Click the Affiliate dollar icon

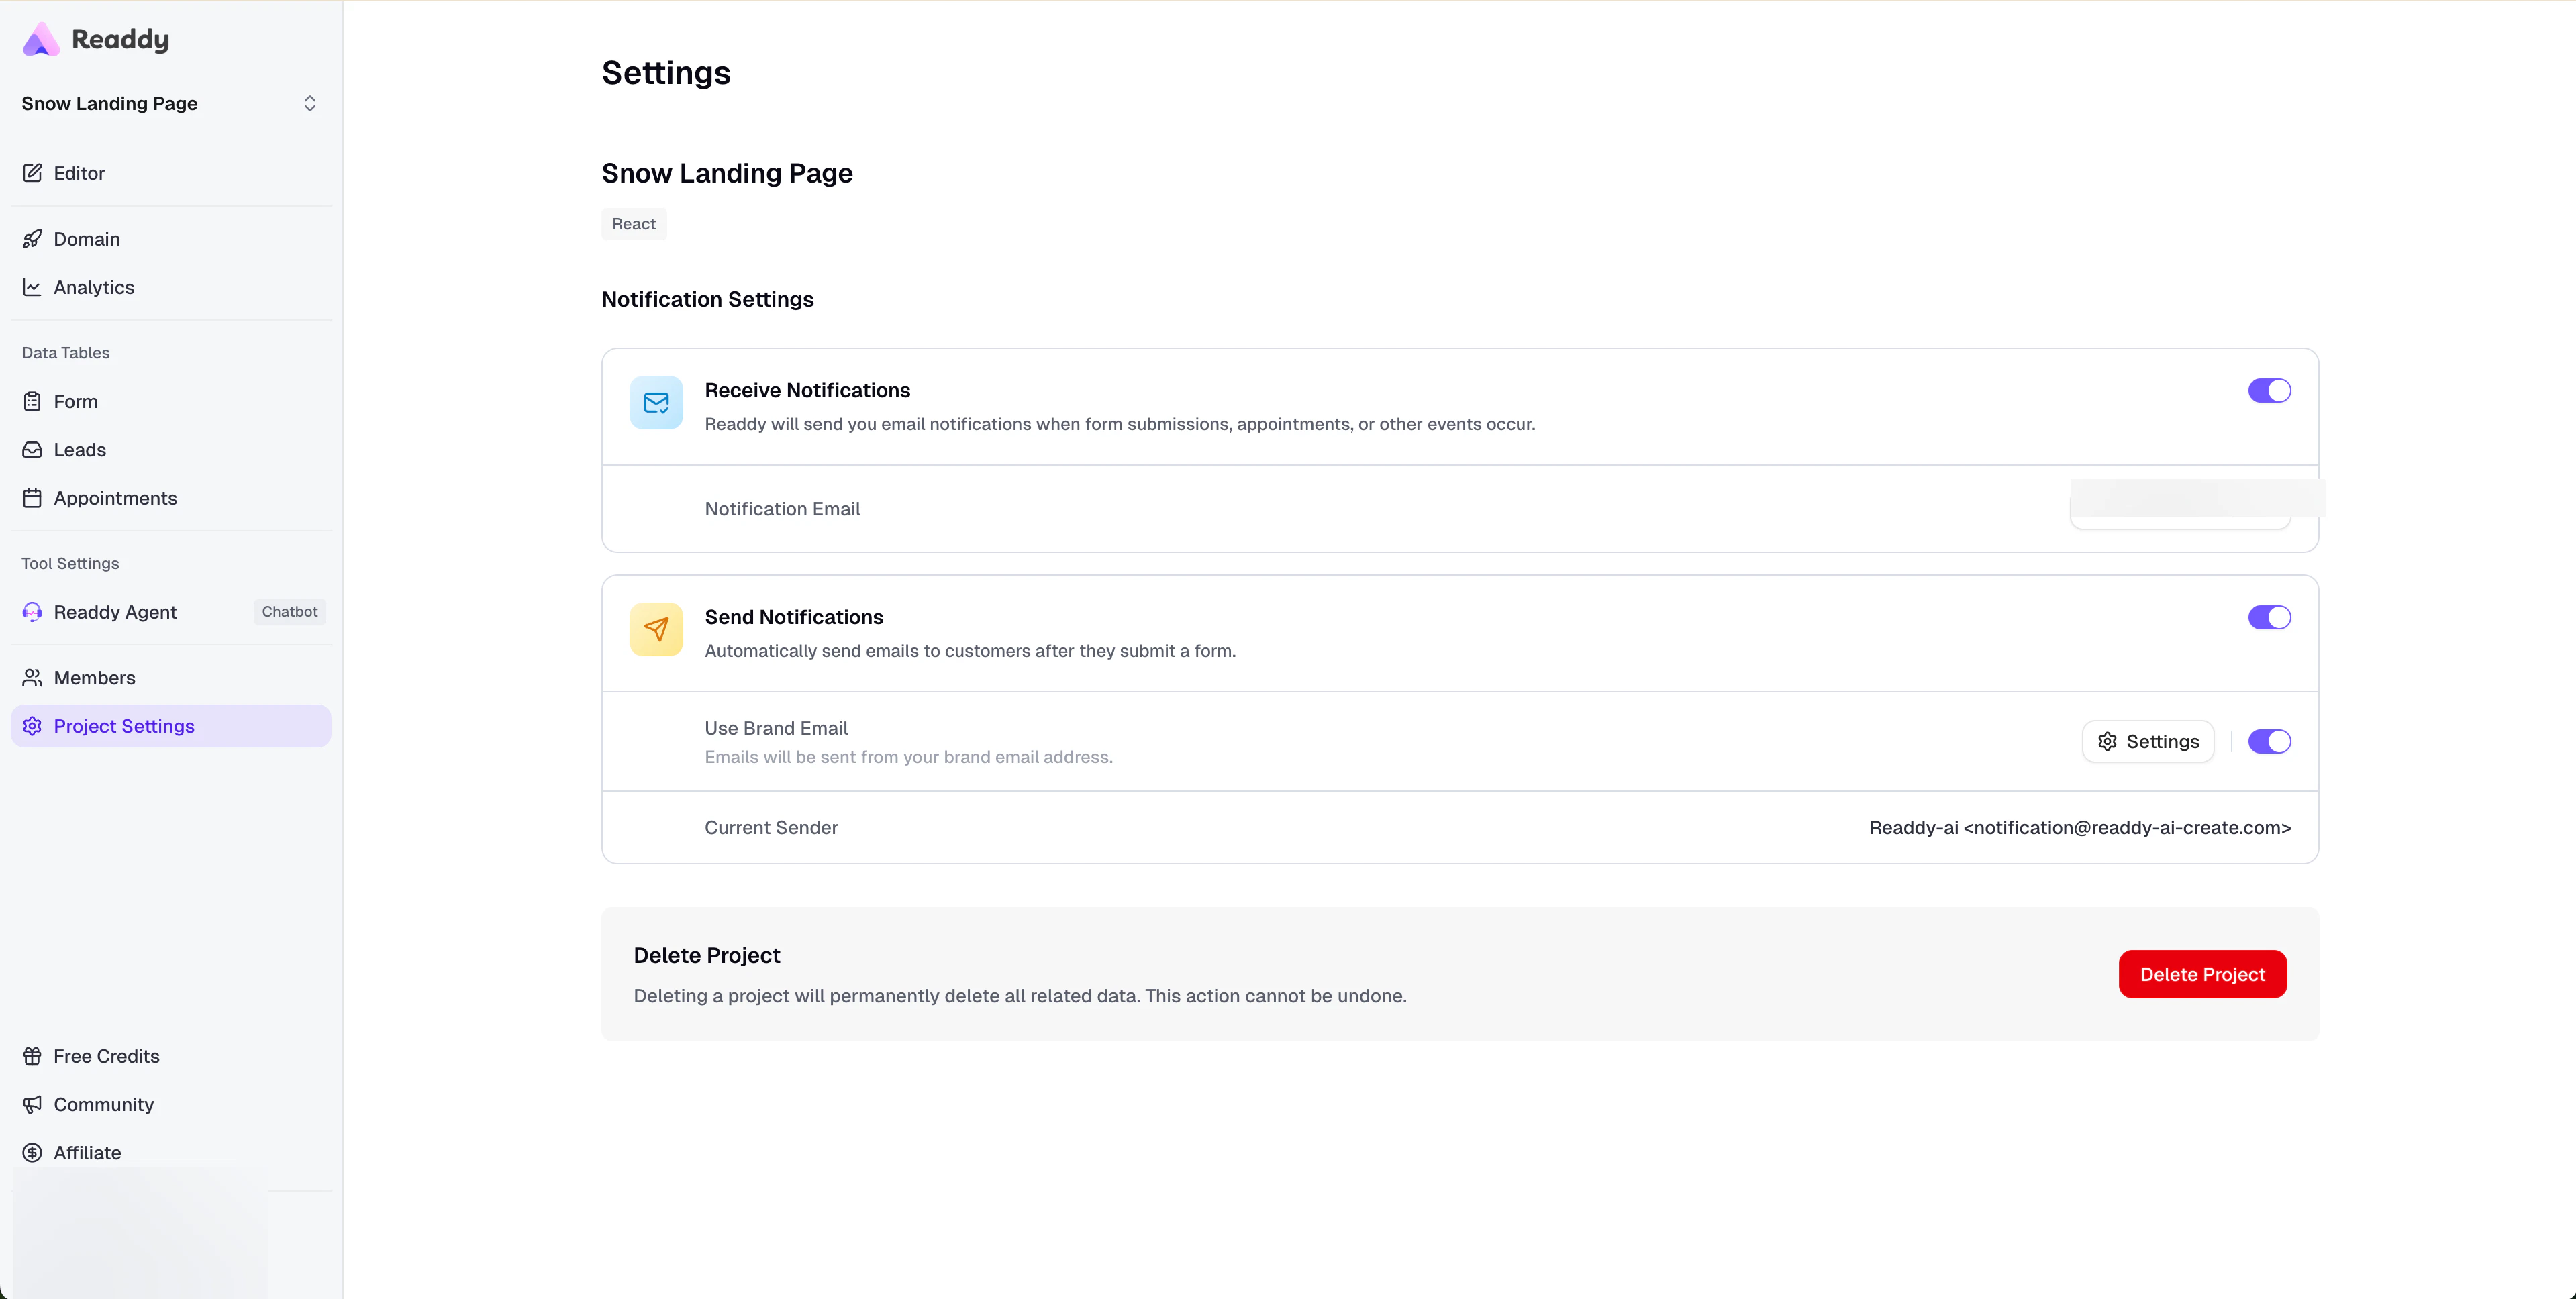32,1153
